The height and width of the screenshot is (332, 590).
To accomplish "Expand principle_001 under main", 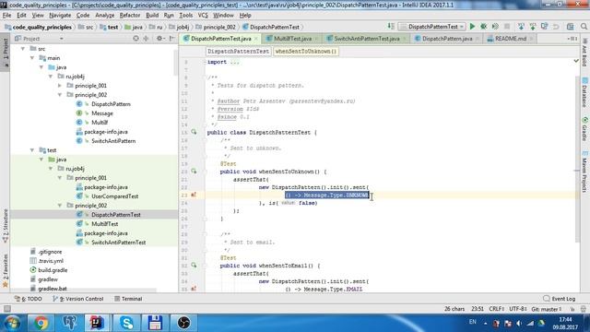I will [60, 86].
